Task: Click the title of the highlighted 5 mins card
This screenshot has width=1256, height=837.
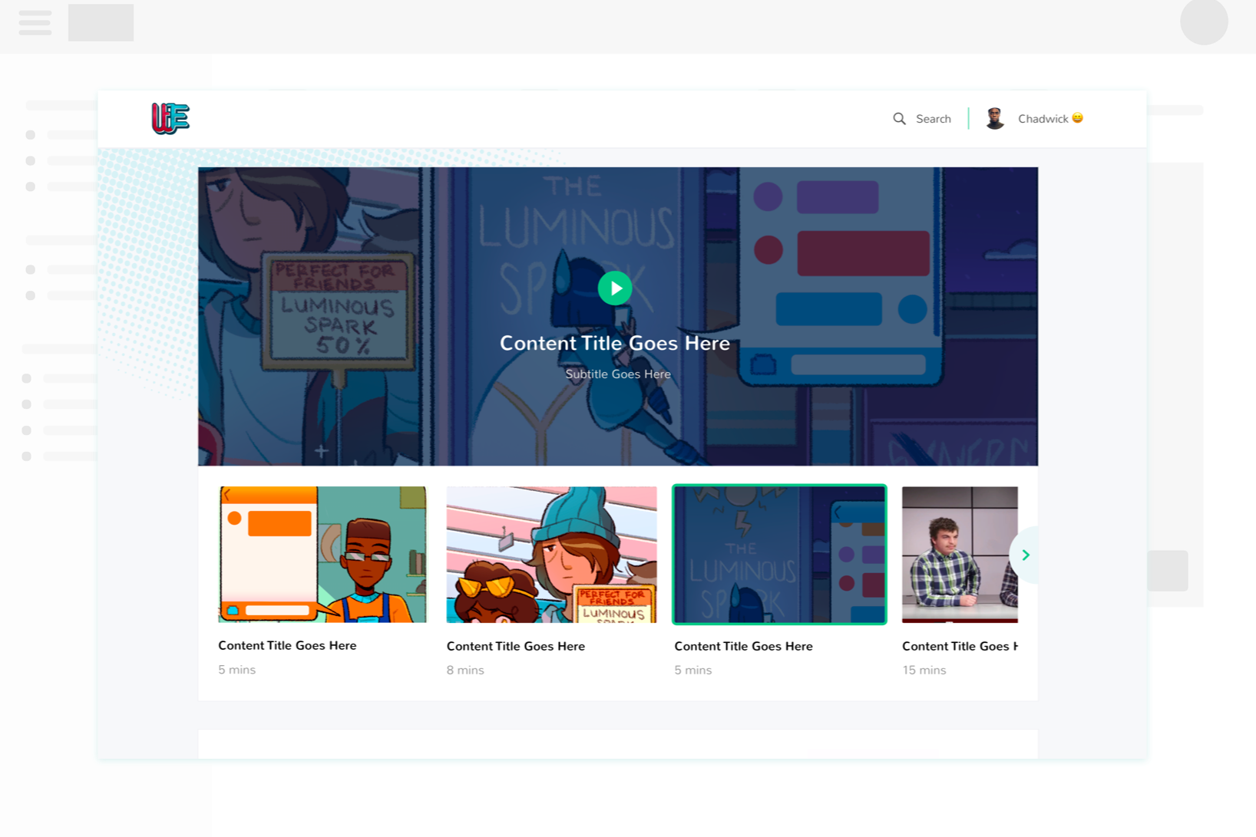Action: coord(744,647)
